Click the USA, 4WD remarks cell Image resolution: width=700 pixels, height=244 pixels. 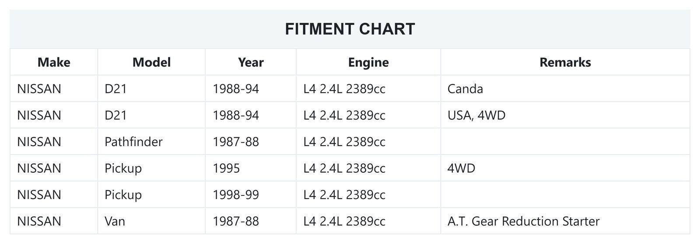(x=476, y=115)
